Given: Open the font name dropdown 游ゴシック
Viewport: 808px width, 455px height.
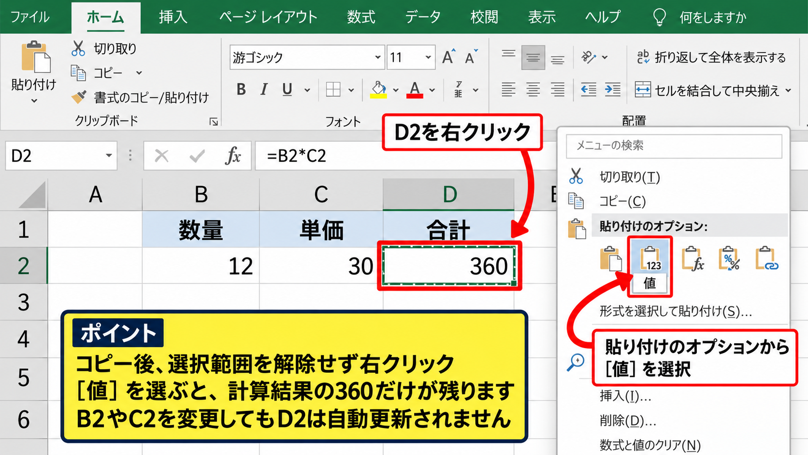Looking at the screenshot, I should point(378,58).
